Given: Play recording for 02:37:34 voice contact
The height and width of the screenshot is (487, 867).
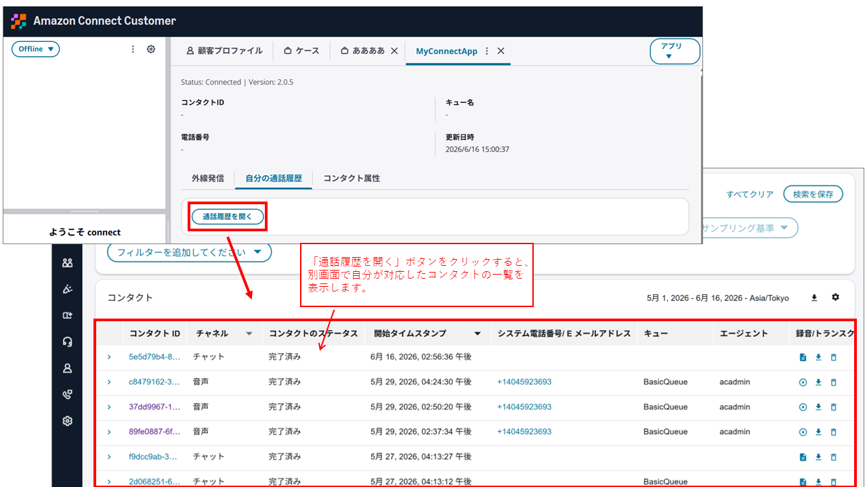Looking at the screenshot, I should click(803, 432).
